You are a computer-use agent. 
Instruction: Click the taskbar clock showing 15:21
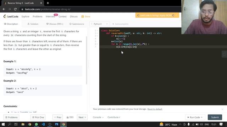click(x=214, y=125)
